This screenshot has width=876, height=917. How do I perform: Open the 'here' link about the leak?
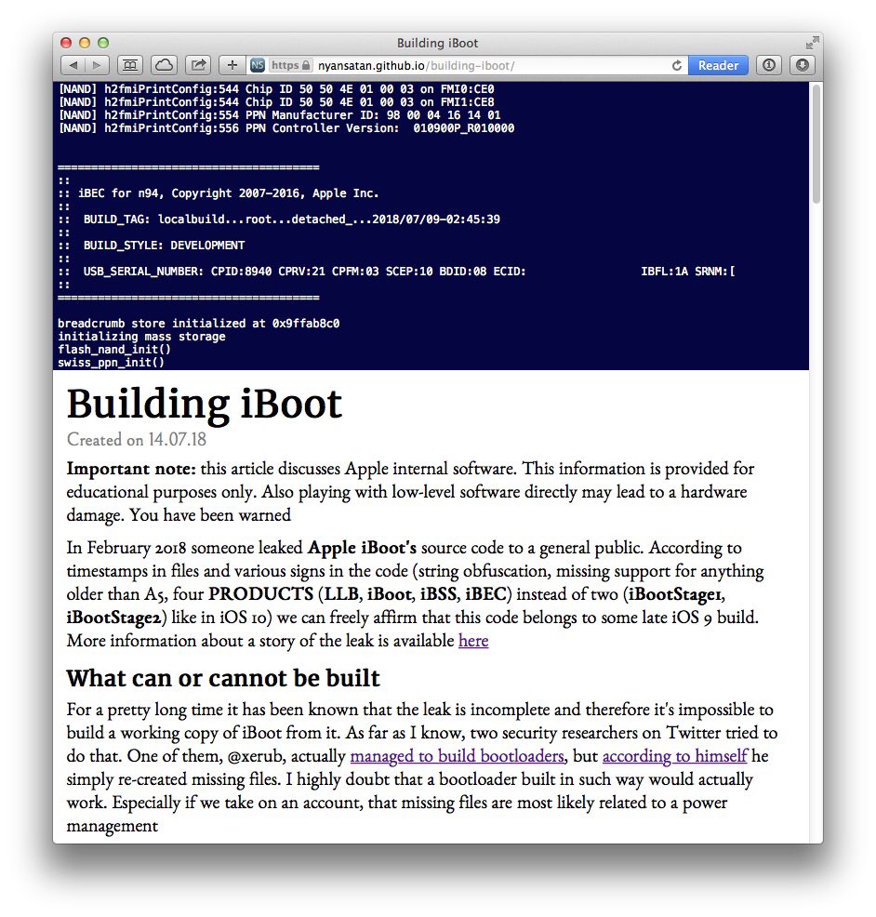(473, 641)
